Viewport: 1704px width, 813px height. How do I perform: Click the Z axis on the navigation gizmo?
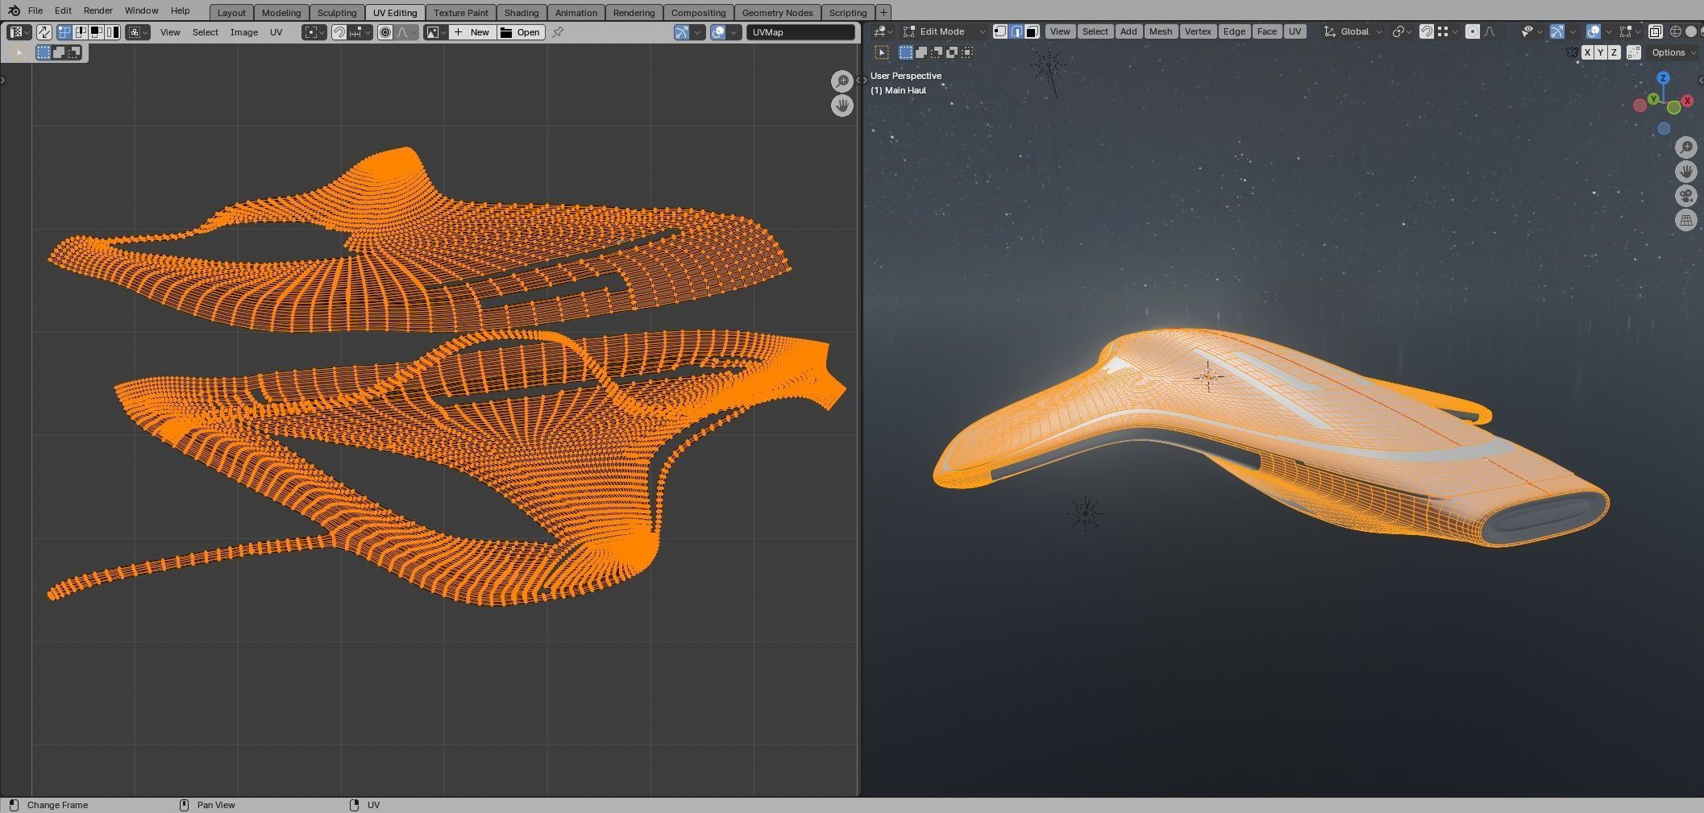(1663, 78)
